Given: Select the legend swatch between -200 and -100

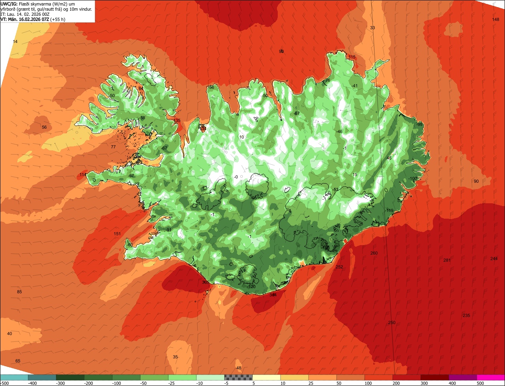Looking at the screenshot, I should (x=98, y=377).
